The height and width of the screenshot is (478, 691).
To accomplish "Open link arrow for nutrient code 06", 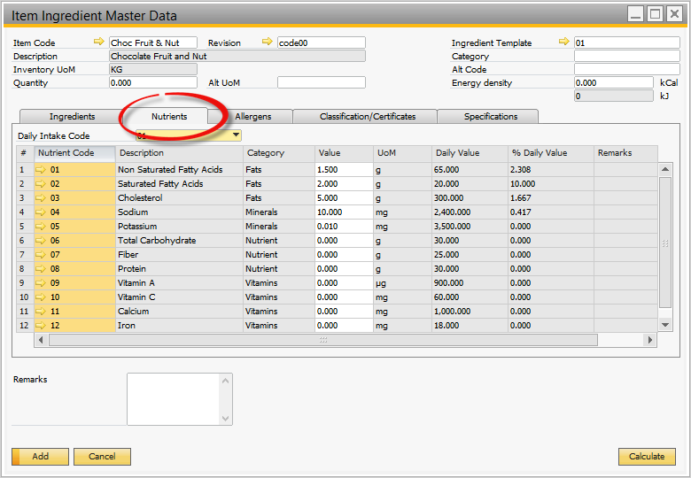I will point(41,240).
